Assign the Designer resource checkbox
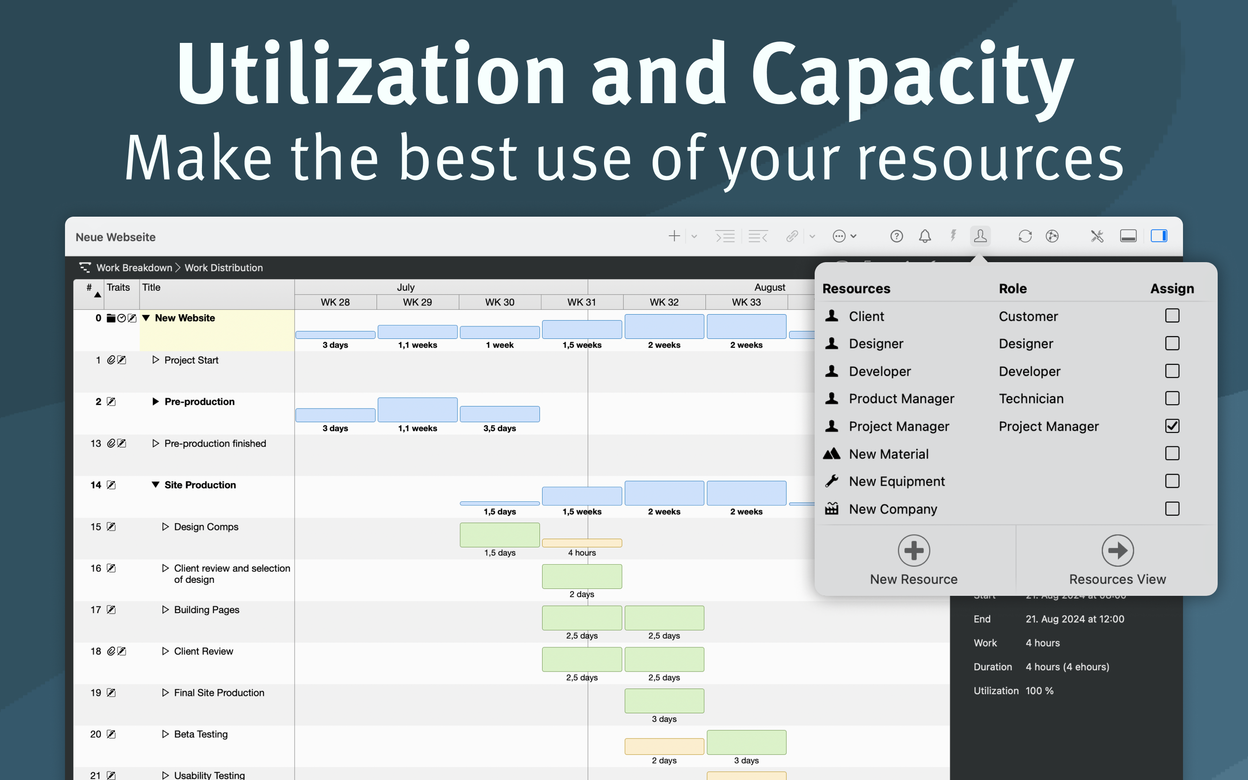Image resolution: width=1248 pixels, height=780 pixels. click(1172, 344)
